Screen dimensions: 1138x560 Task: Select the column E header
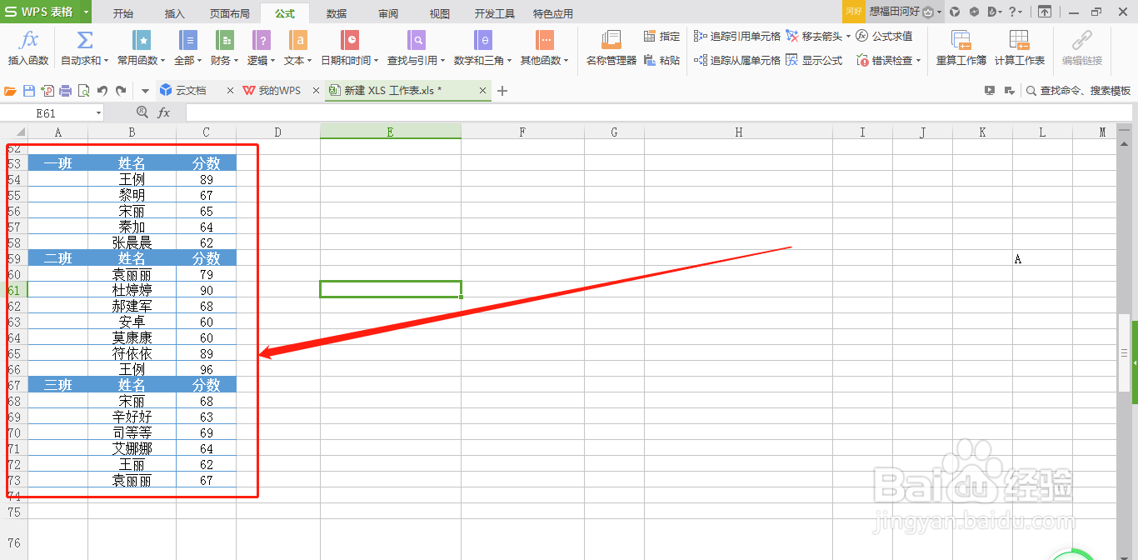[x=391, y=132]
